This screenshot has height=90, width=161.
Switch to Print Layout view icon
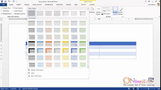pyautogui.click(x=133, y=89)
